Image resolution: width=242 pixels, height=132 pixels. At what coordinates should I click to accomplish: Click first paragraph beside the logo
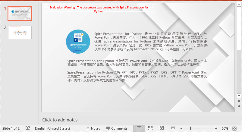tap(151, 42)
